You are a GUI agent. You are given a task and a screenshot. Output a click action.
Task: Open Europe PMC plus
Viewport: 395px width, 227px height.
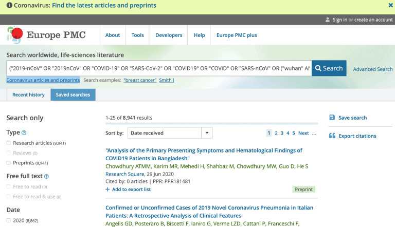[237, 35]
